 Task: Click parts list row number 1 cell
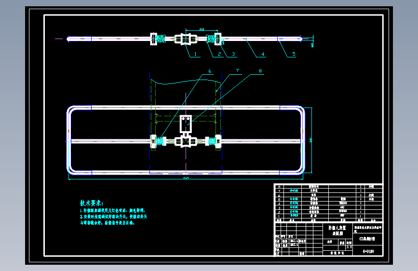279,216
